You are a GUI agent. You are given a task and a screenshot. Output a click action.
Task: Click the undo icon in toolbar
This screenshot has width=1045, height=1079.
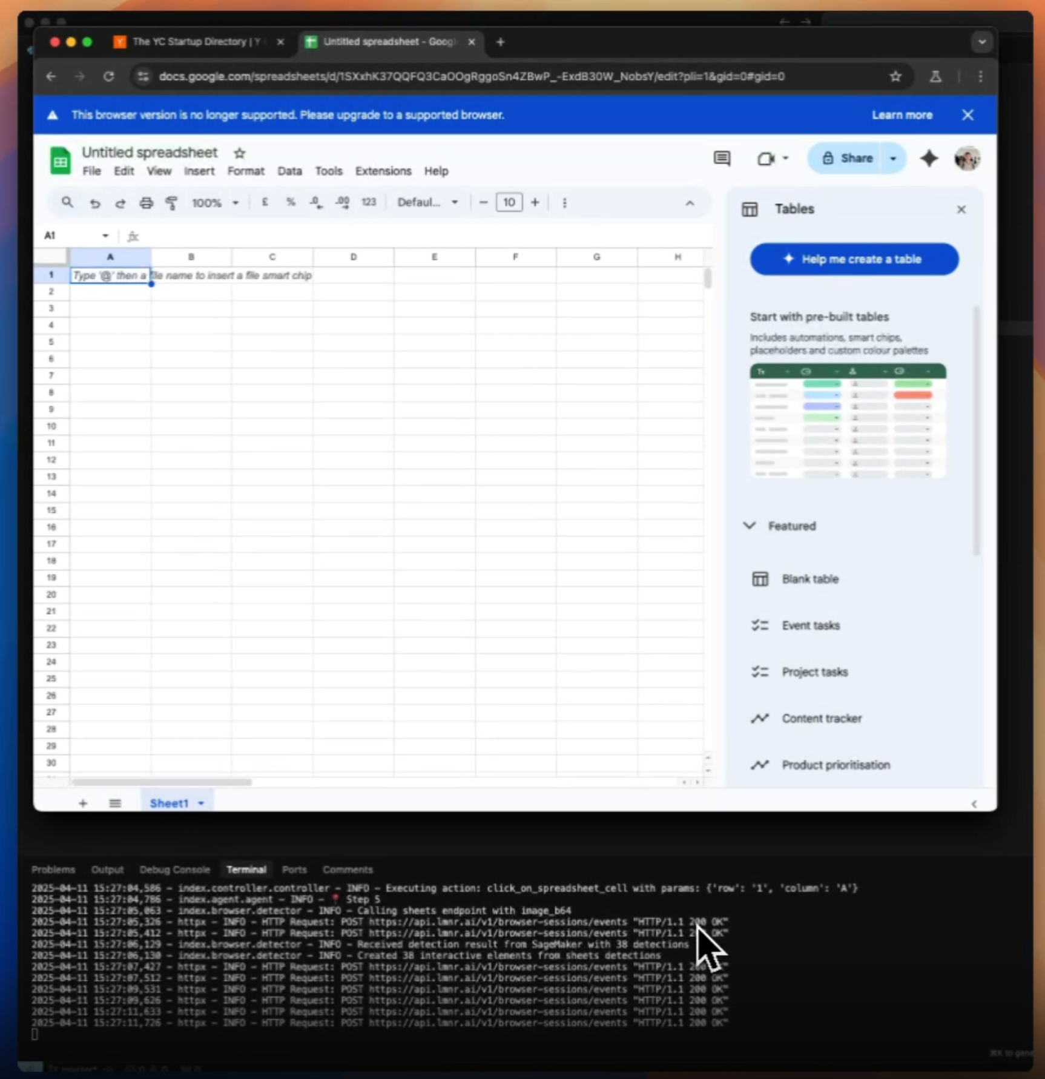coord(94,203)
